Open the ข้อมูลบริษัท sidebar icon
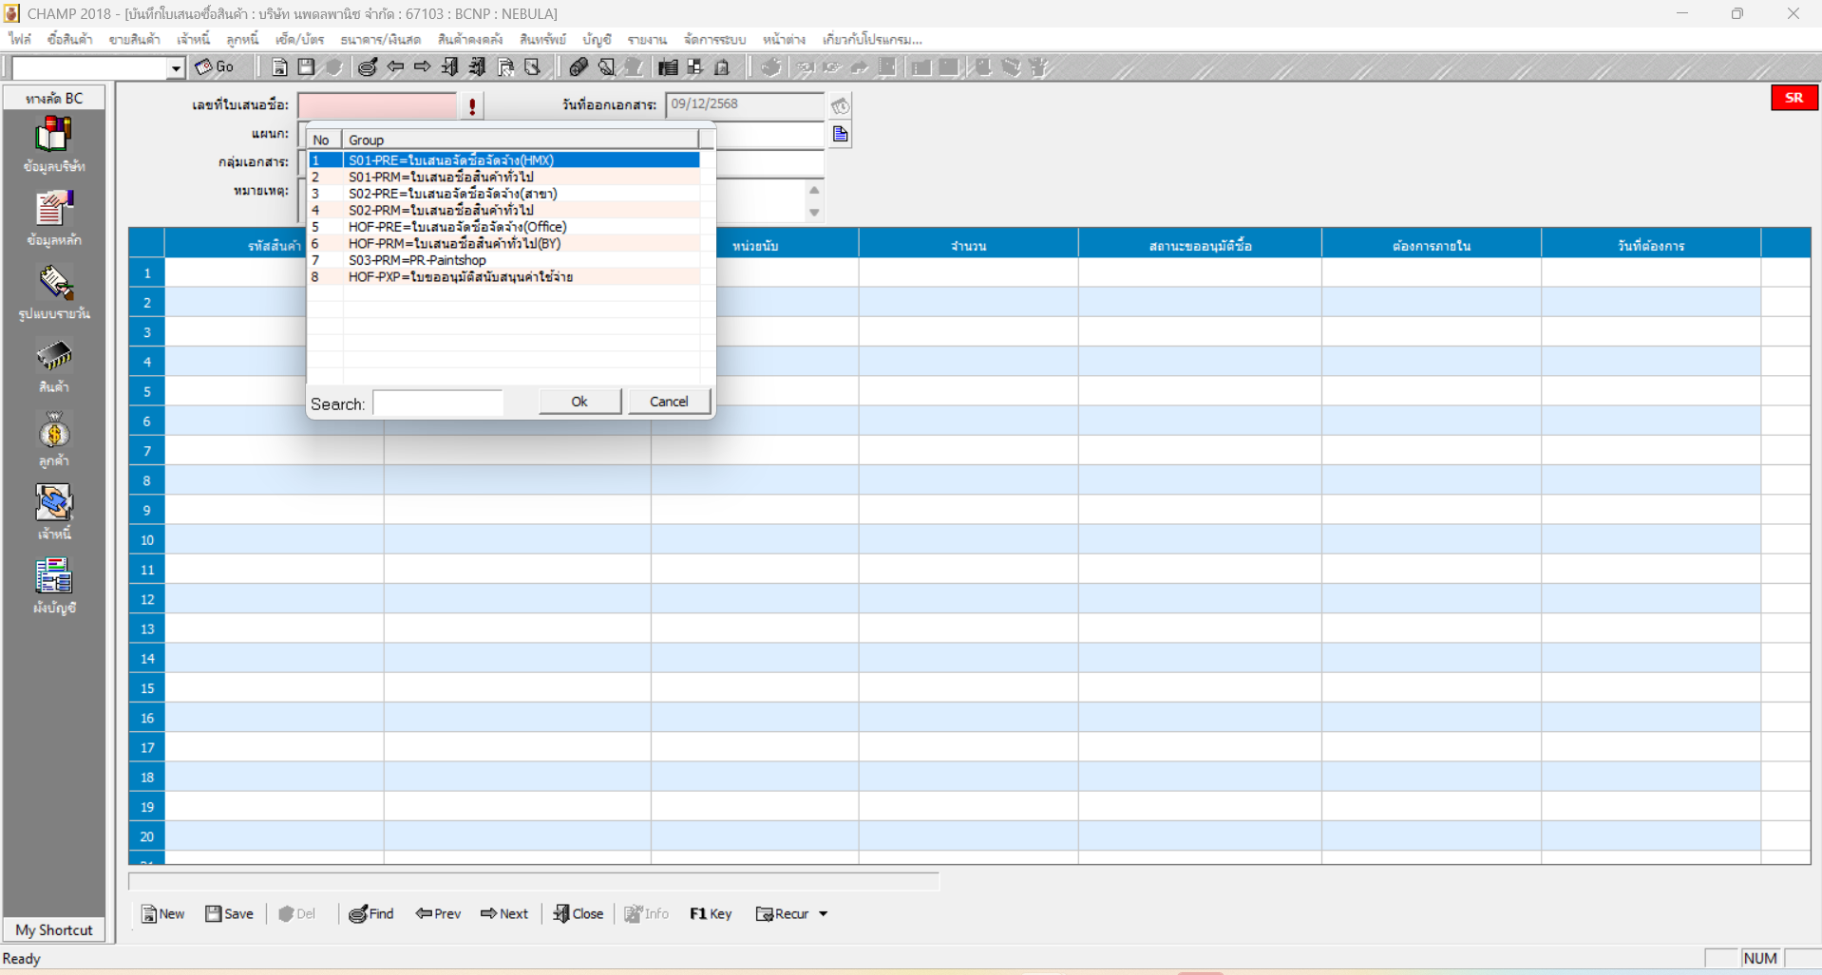The height and width of the screenshot is (975, 1822). pyautogui.click(x=53, y=136)
